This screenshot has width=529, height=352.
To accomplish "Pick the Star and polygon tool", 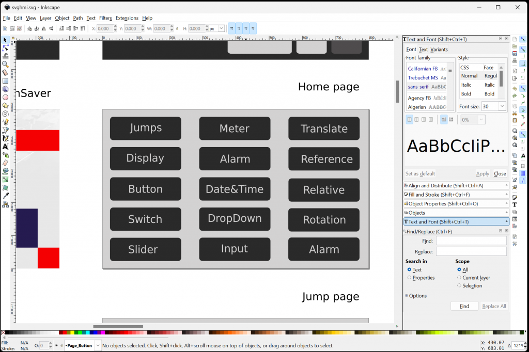I will (5, 105).
